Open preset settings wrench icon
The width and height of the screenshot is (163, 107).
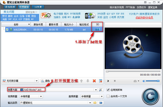click(x=101, y=90)
